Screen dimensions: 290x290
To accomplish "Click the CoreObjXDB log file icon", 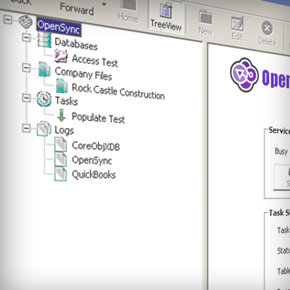I will [x=60, y=144].
